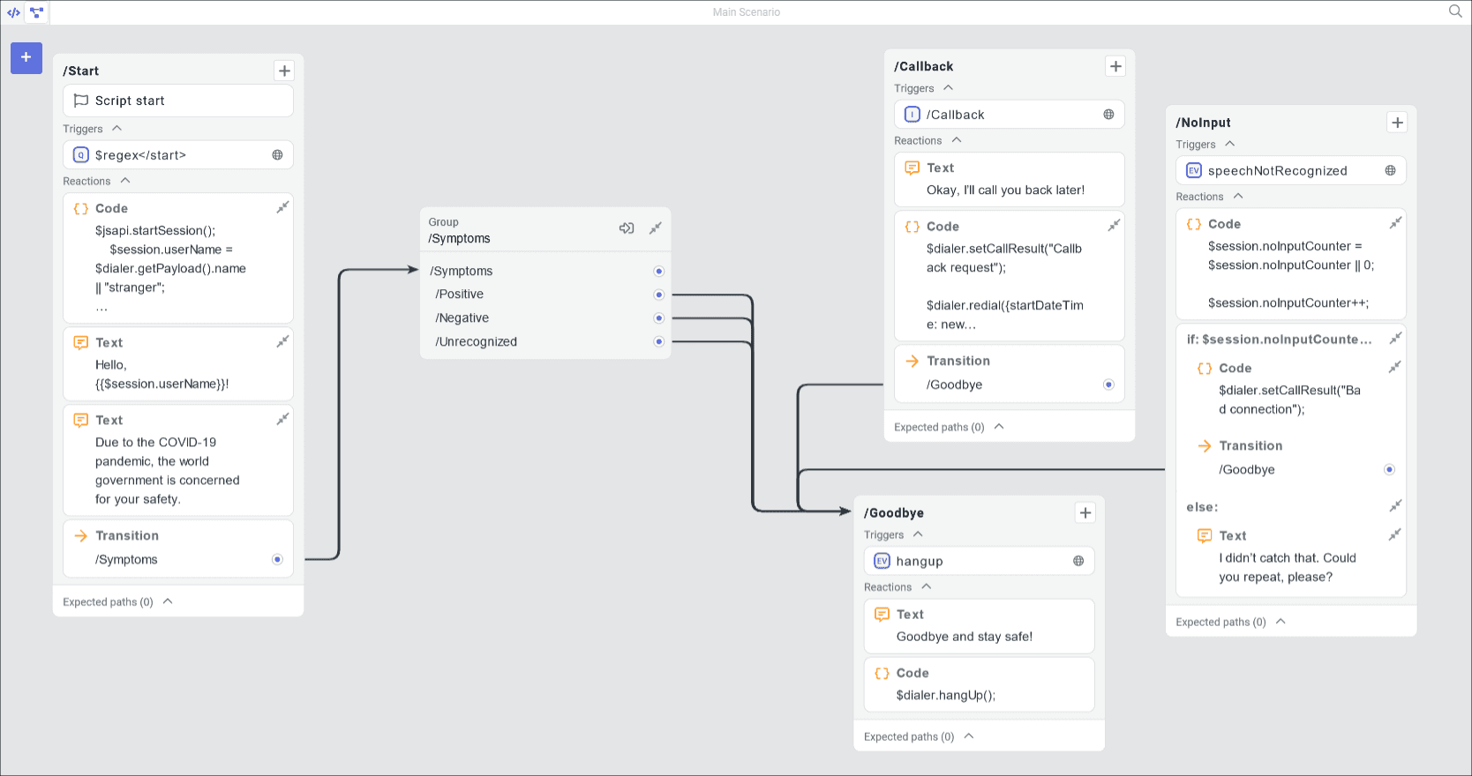Collapse setCallResult Code block in /NoInput

pyautogui.click(x=1394, y=367)
